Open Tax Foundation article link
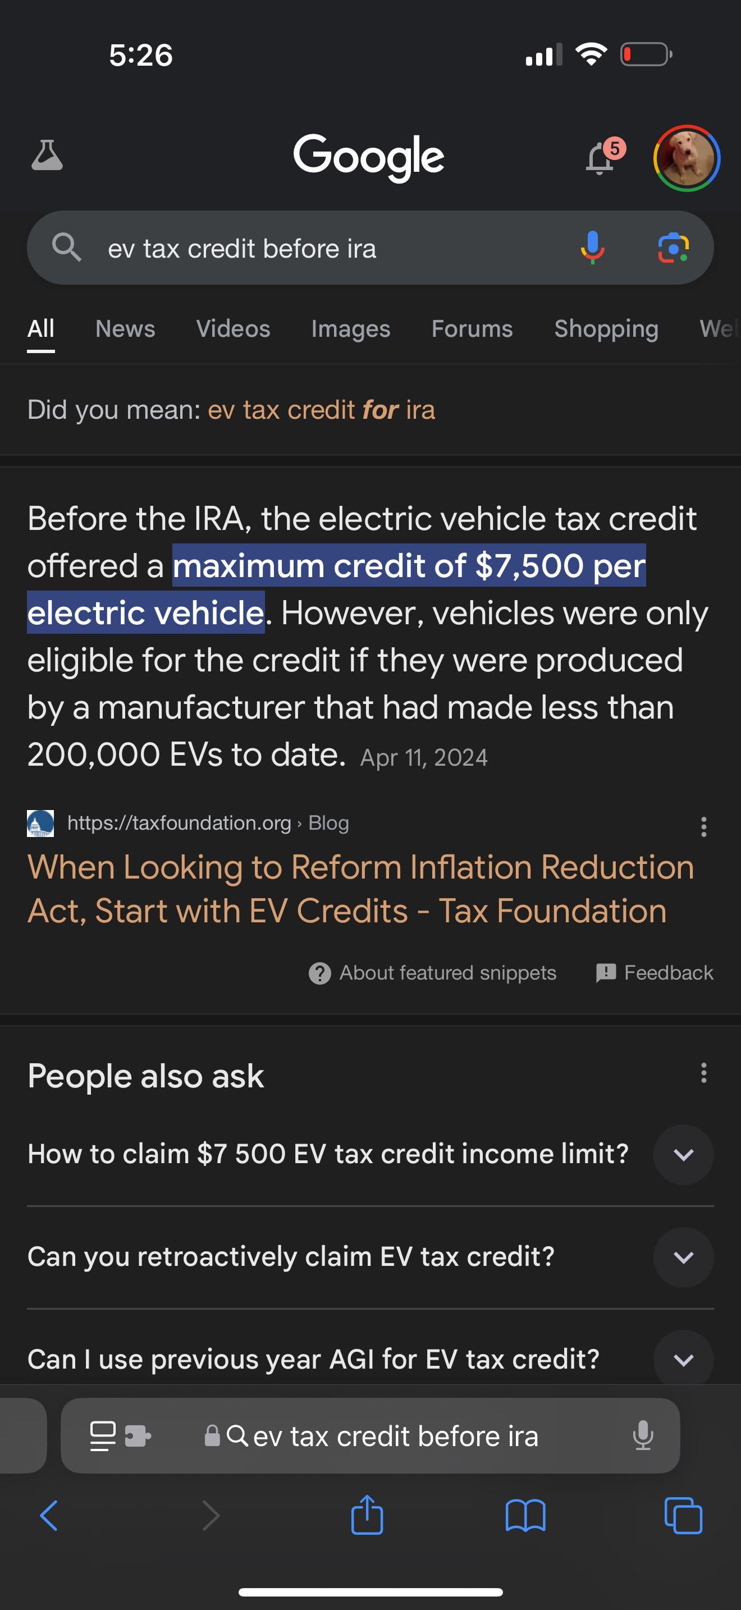Screen dimensions: 741x1610 tap(360, 889)
